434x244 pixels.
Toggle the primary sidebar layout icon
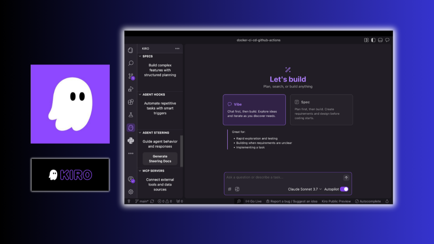[373, 40]
